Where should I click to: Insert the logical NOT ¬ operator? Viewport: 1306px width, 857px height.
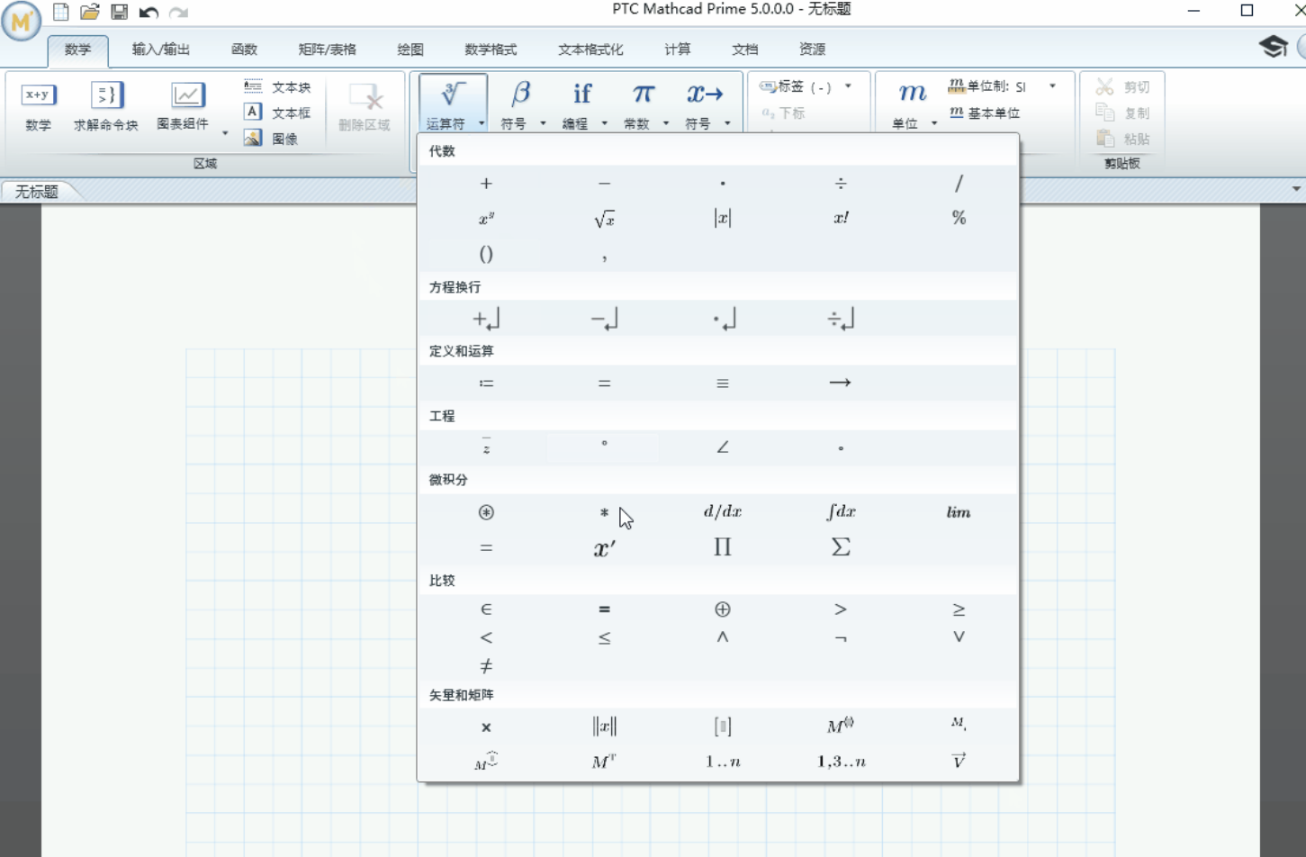(841, 638)
